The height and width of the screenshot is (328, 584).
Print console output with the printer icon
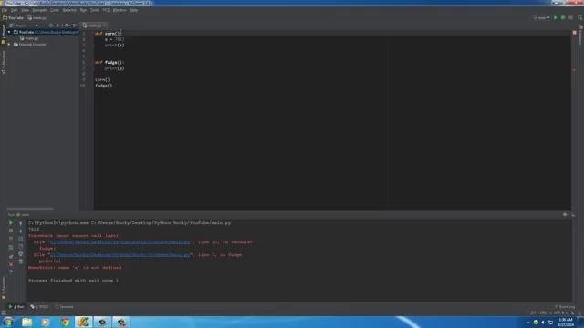(20, 254)
